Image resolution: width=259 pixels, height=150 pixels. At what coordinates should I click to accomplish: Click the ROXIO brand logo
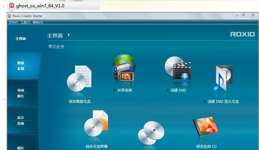pos(242,34)
